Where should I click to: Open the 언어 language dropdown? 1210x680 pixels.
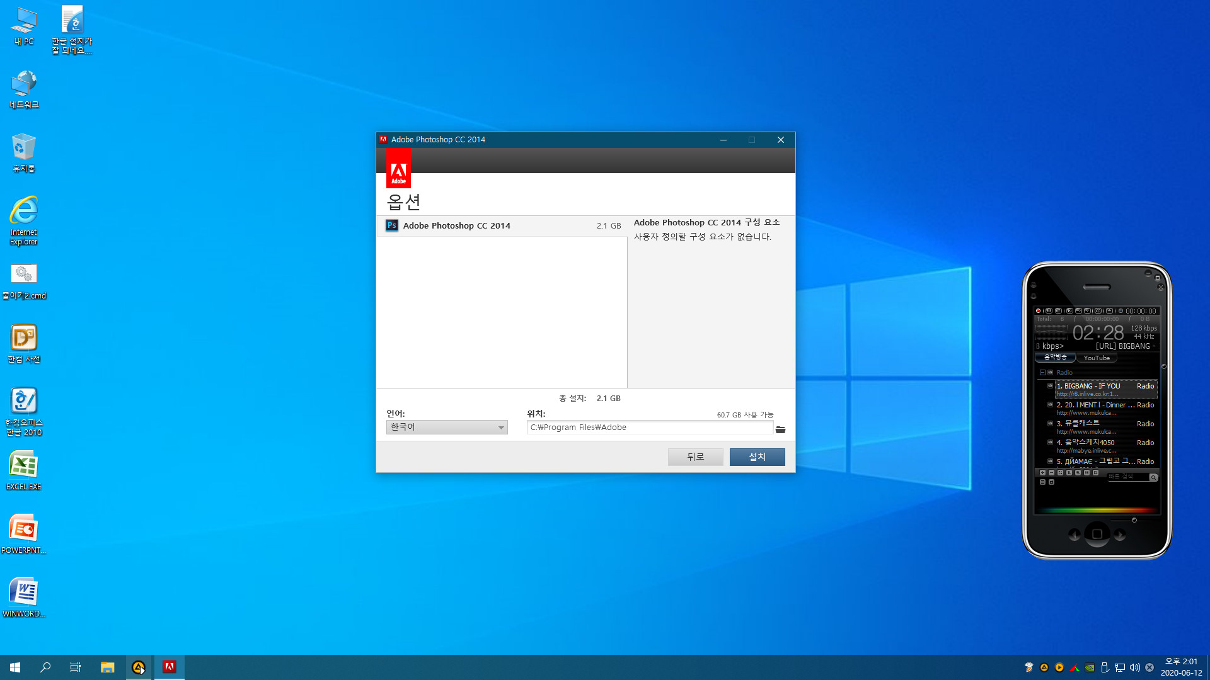[447, 428]
